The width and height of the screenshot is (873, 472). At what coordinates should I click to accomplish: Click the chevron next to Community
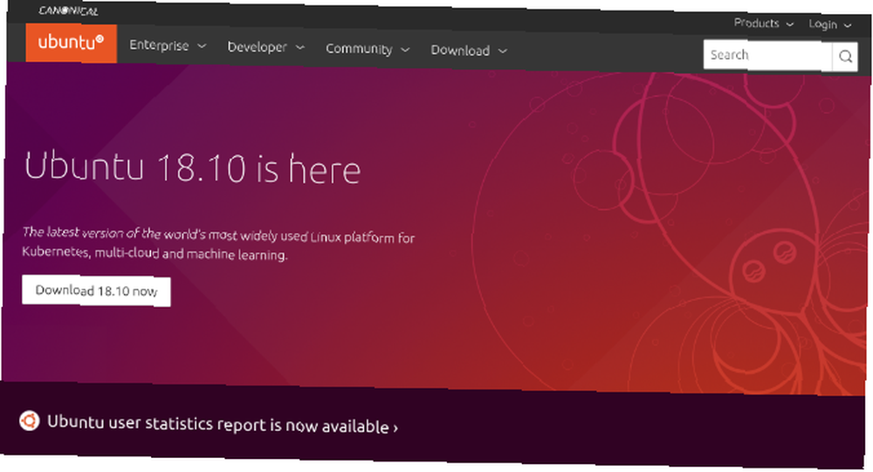coord(405,50)
